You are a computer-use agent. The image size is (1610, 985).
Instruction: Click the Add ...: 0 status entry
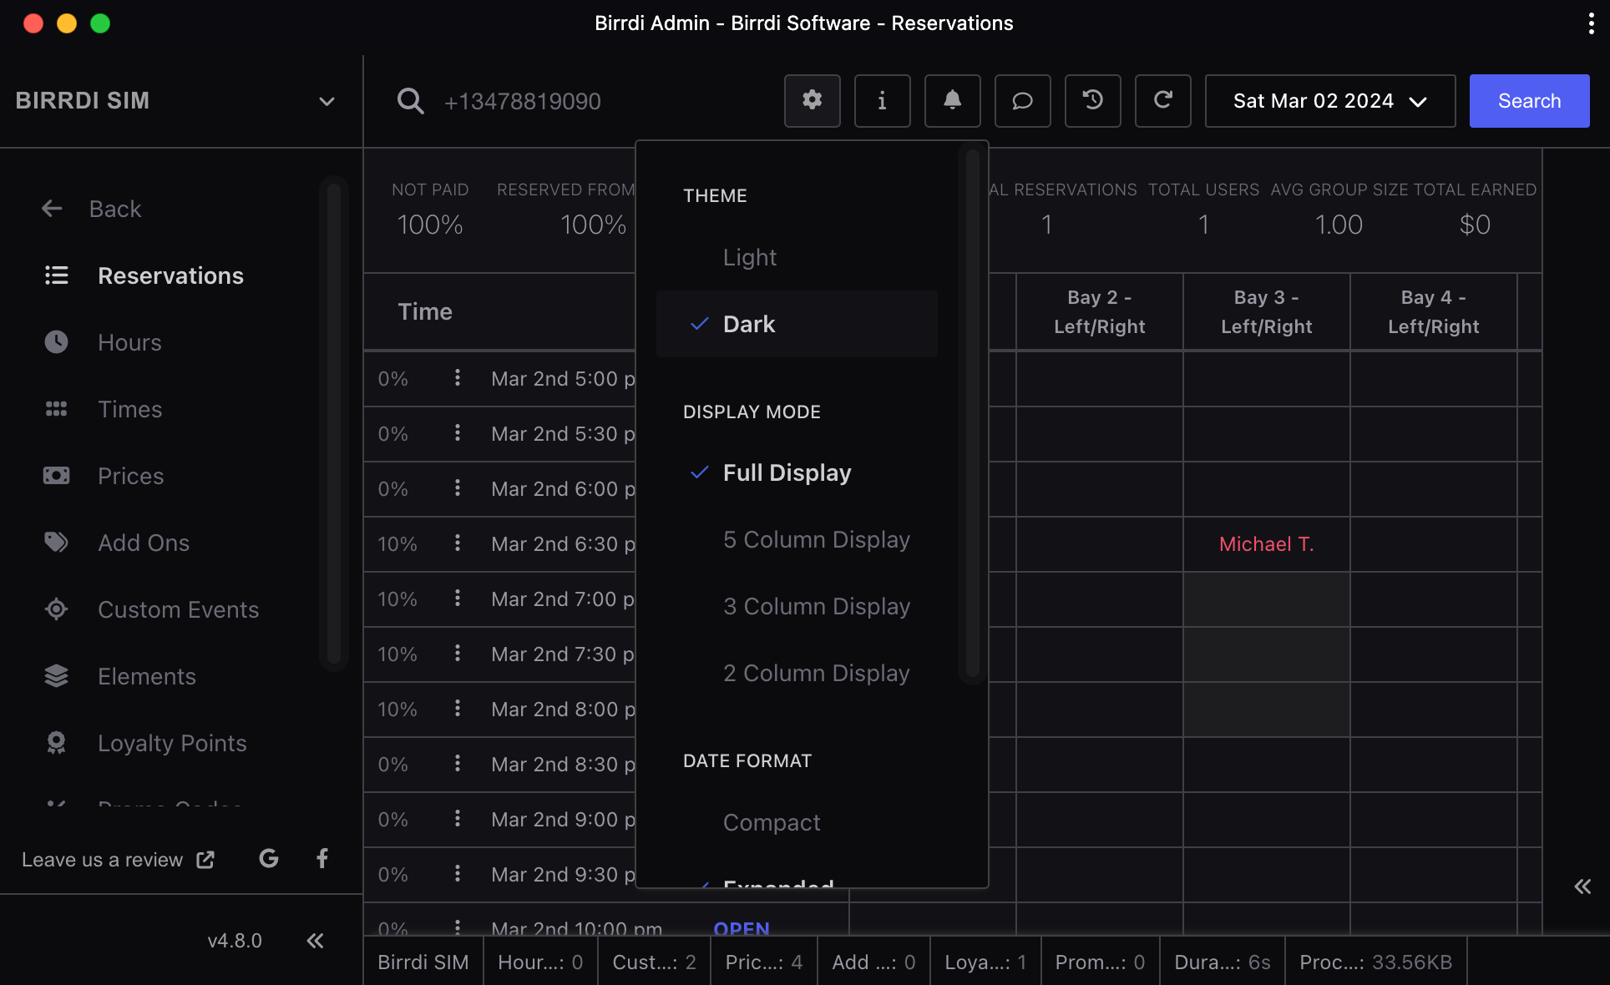pos(873,962)
